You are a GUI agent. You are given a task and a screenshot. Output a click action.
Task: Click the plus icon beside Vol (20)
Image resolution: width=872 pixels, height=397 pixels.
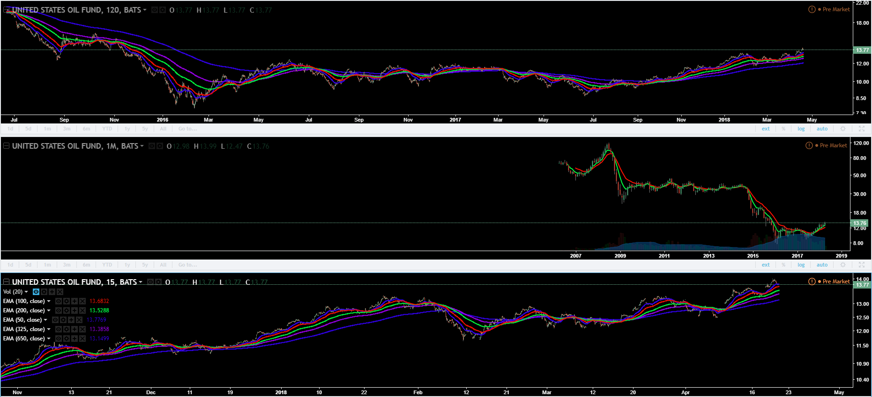(x=52, y=292)
